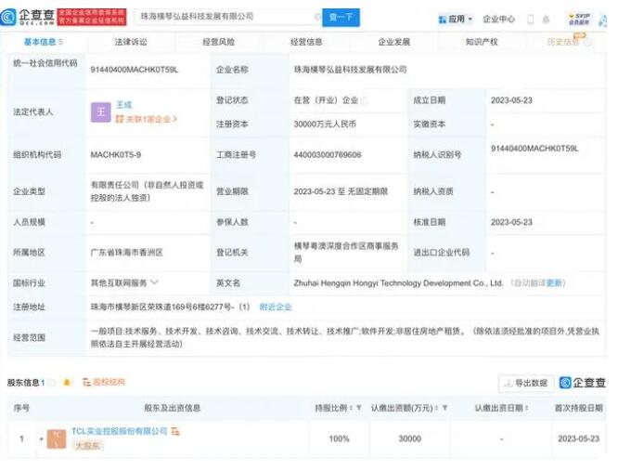Switch to the 法律诉讼 tab
This screenshot has width=618, height=471.
pos(130,42)
